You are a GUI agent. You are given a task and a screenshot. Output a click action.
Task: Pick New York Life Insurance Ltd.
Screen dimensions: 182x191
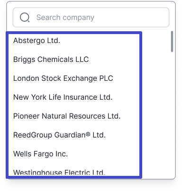[74, 97]
